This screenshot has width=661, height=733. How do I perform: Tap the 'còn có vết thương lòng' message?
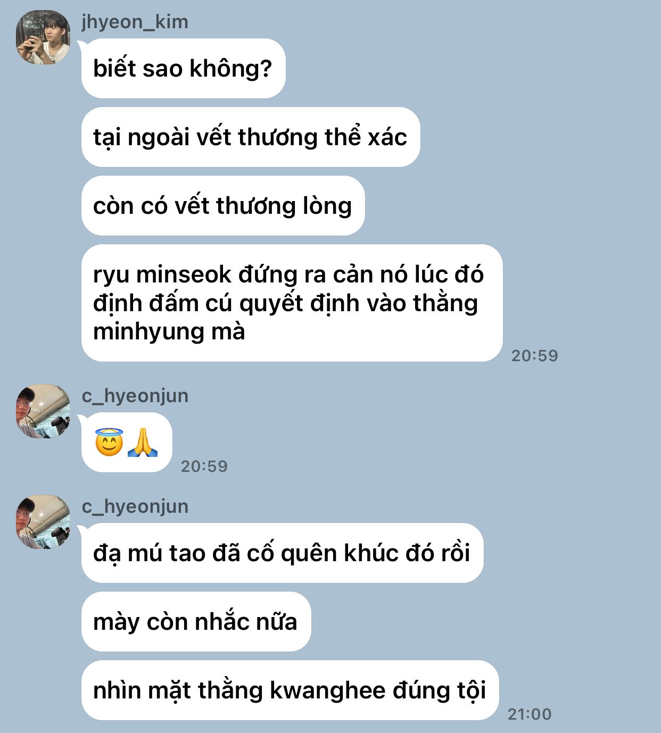click(x=223, y=205)
